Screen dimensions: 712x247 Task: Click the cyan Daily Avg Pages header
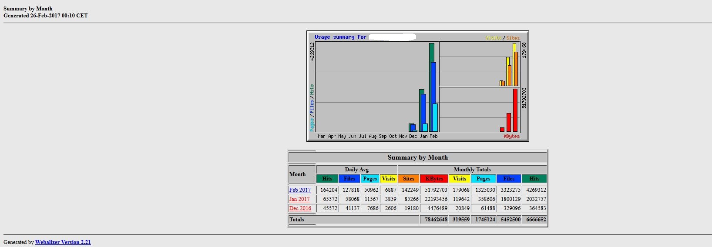pos(370,179)
